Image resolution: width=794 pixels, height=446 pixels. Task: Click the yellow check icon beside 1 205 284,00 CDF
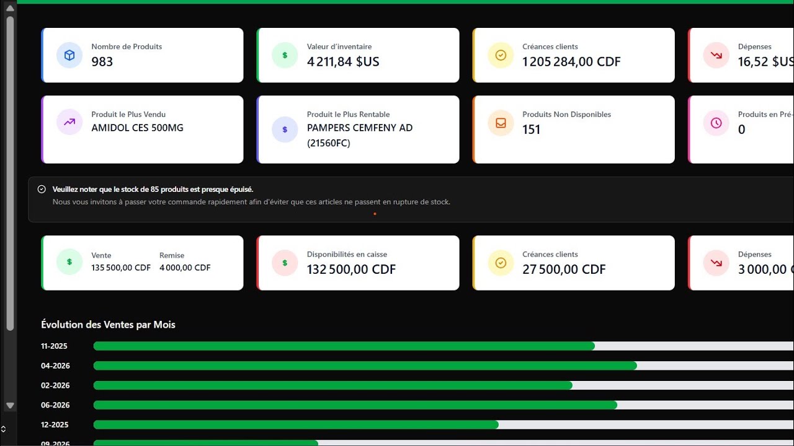point(501,55)
